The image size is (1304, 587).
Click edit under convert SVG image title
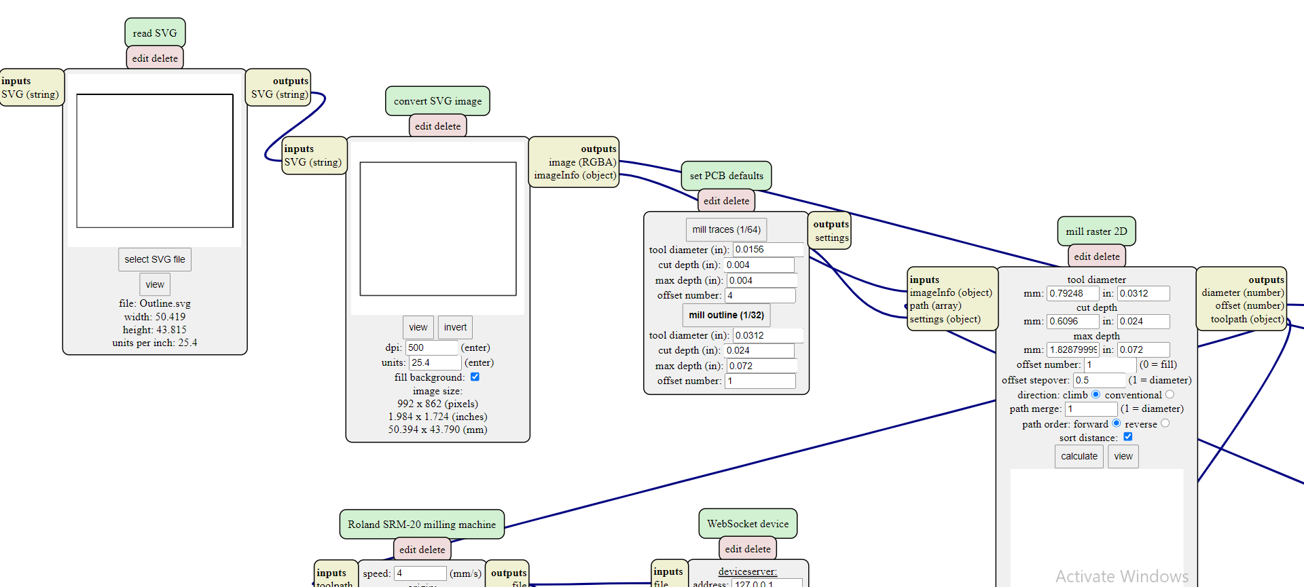(422, 126)
